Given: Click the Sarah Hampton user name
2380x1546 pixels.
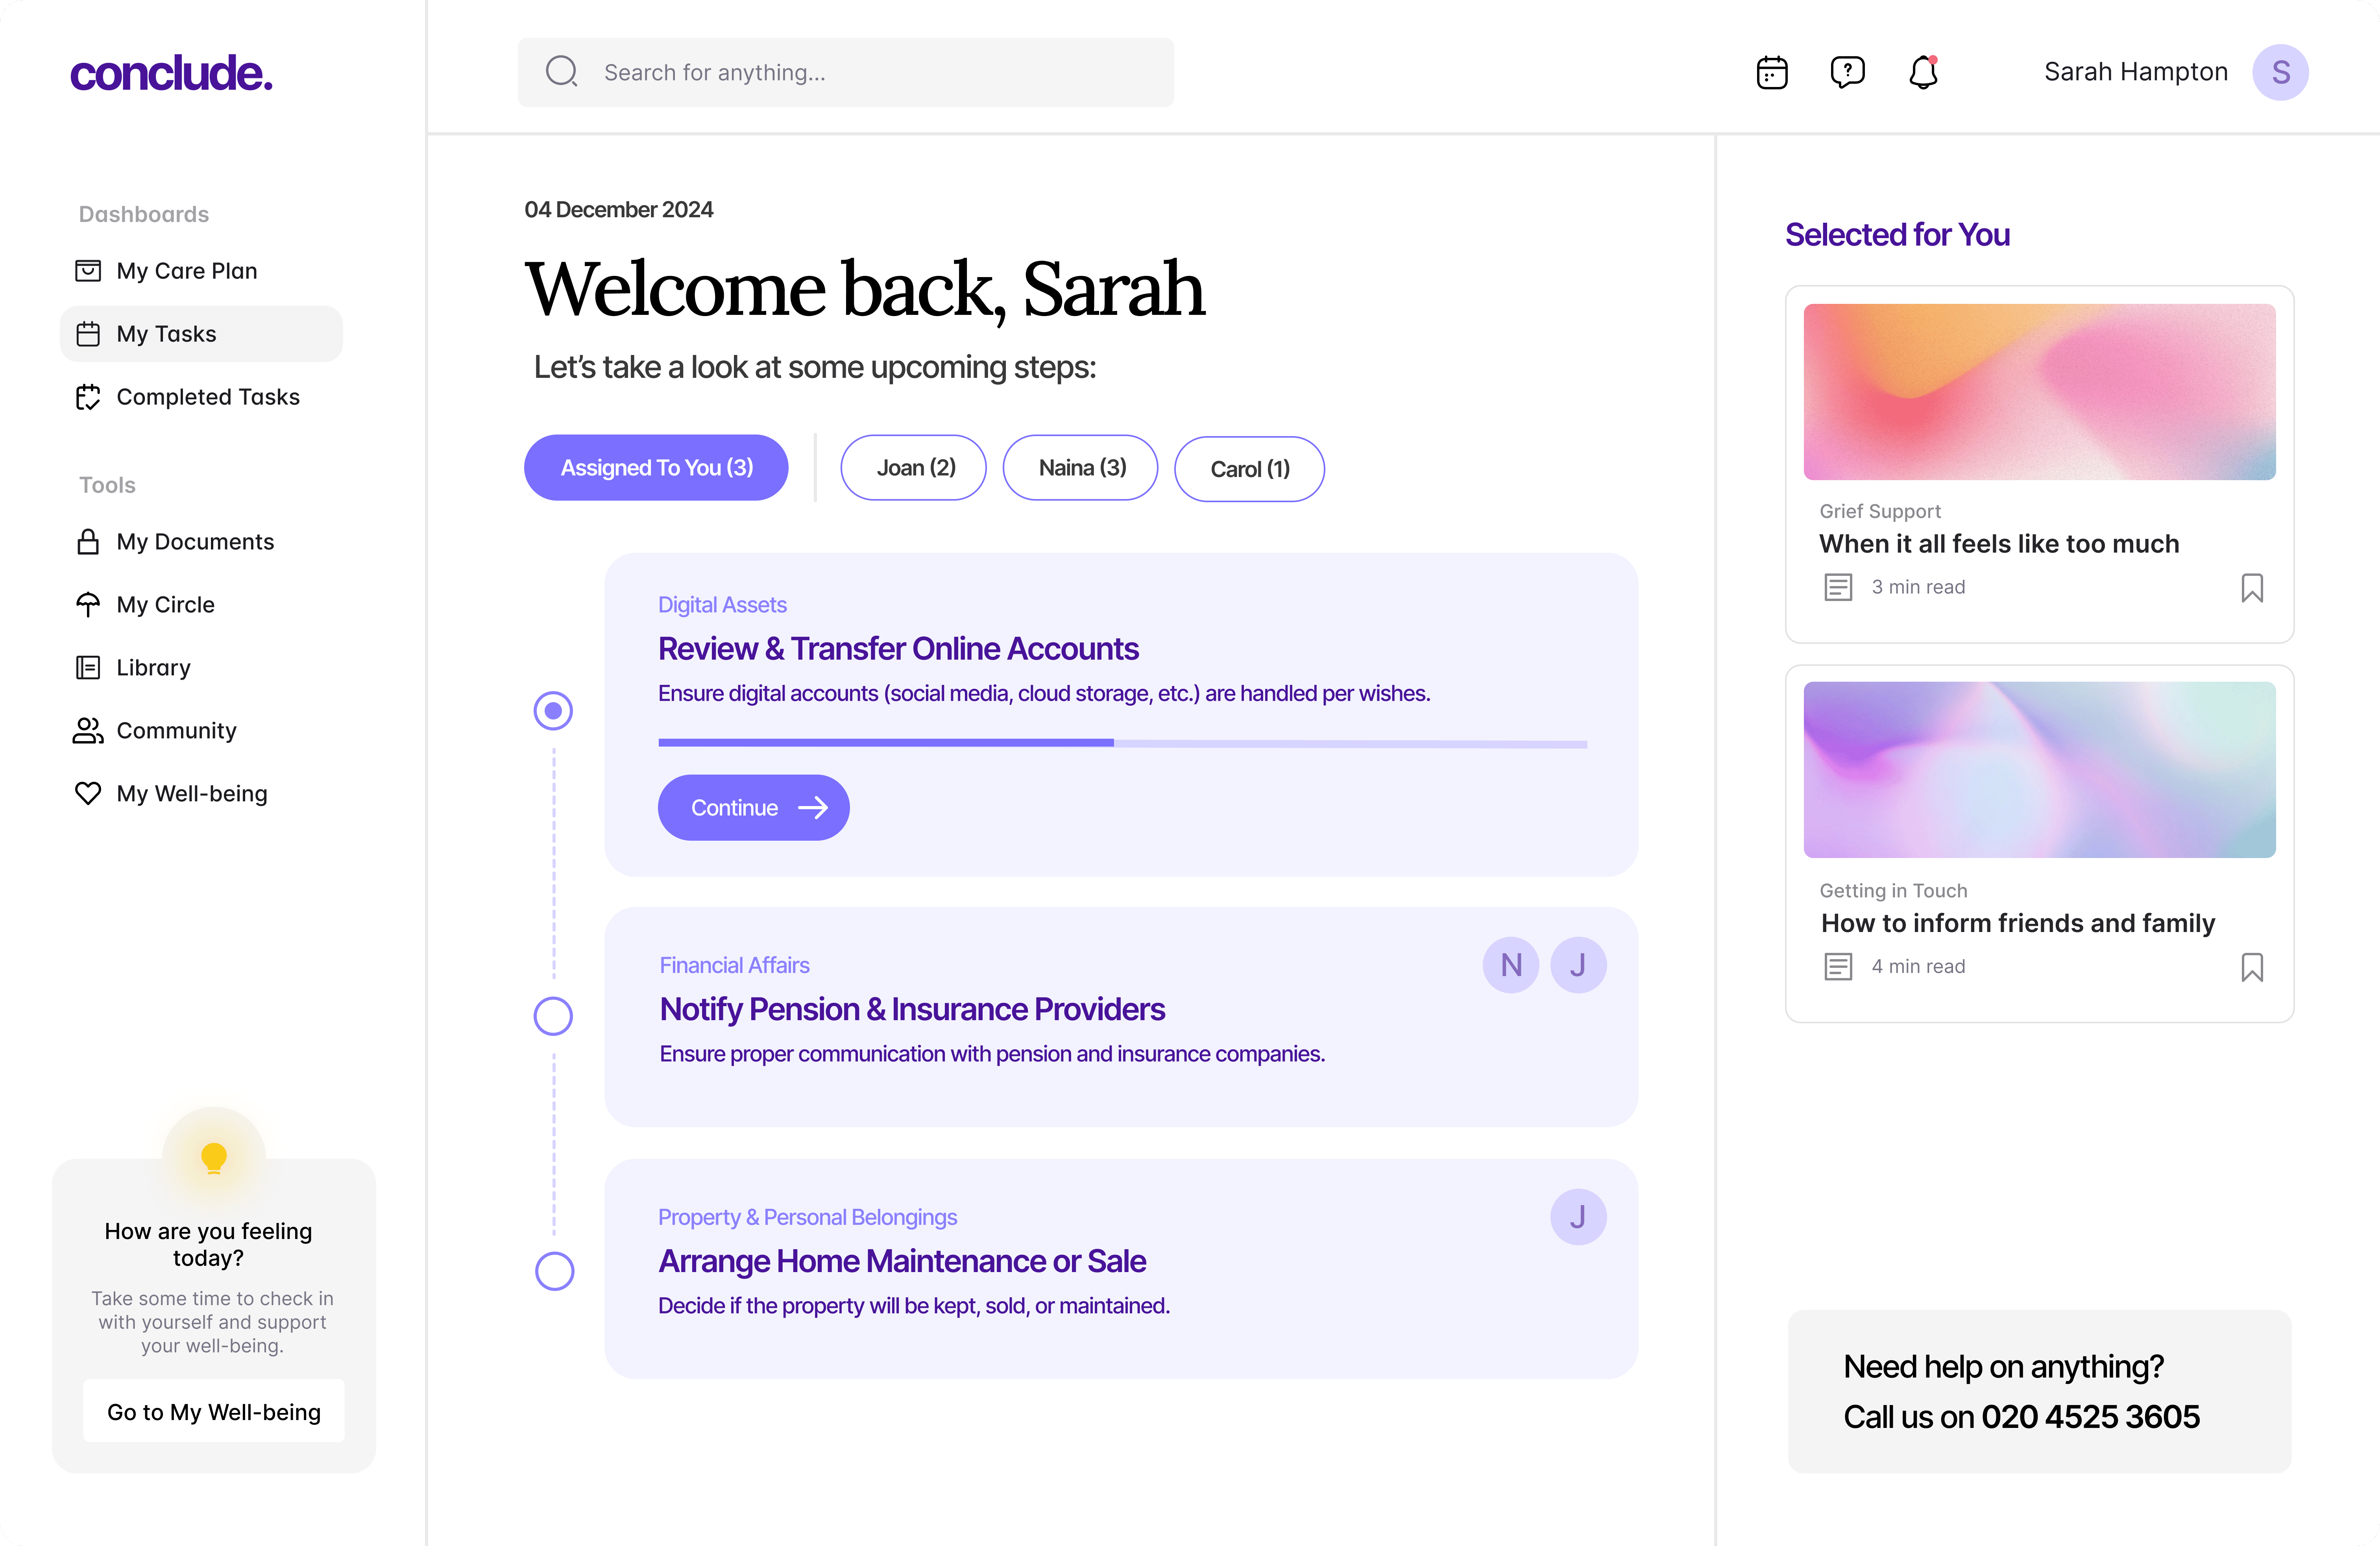Looking at the screenshot, I should (2136, 72).
